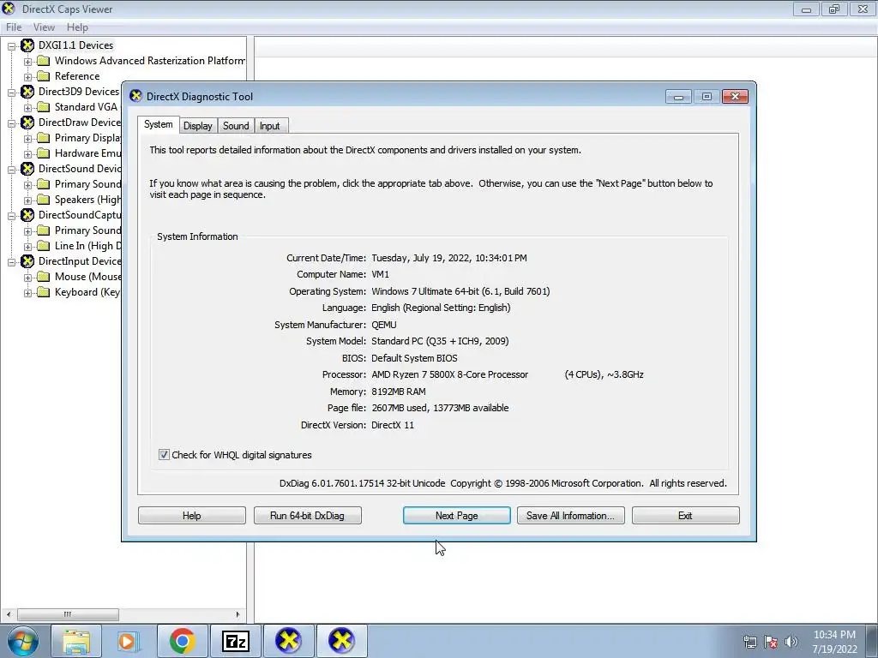This screenshot has width=878, height=658.
Task: Click the Primary Display folder icon
Action: point(44,138)
